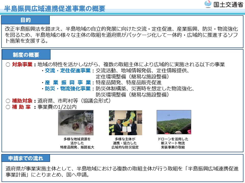The image size is (245, 183).
Task: Click the circle bullet before 補助率
Action: pyautogui.click(x=8, y=107)
